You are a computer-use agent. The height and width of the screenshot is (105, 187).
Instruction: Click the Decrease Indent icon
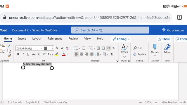click(x=98, y=48)
